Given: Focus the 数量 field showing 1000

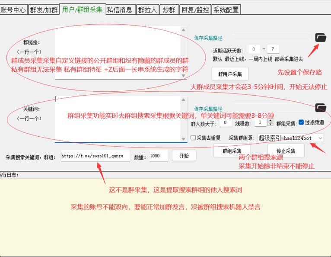Looking at the screenshot, I should coord(158,156).
